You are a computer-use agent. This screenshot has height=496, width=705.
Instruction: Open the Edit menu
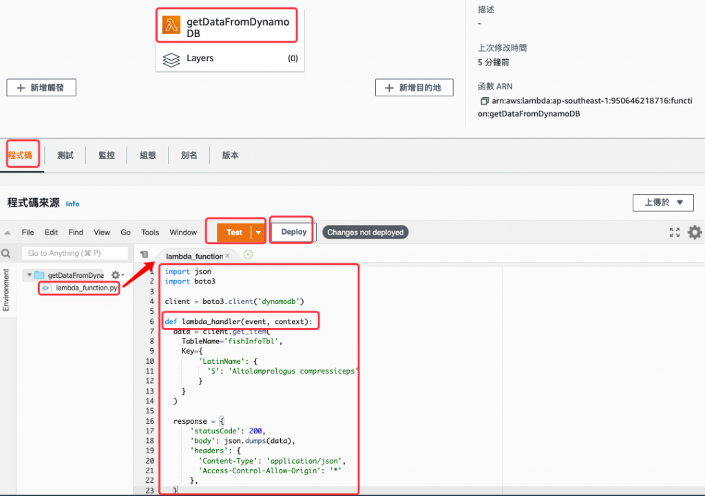[x=51, y=233]
